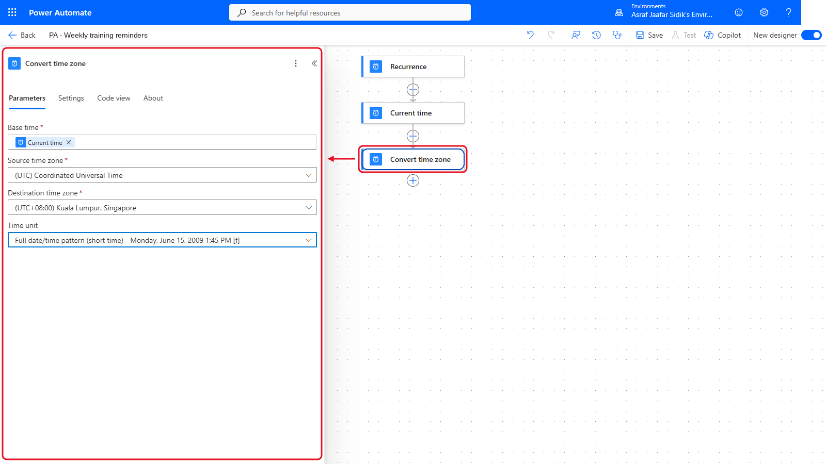This screenshot has height=464, width=826.
Task: Open the About tab
Action: 153,98
